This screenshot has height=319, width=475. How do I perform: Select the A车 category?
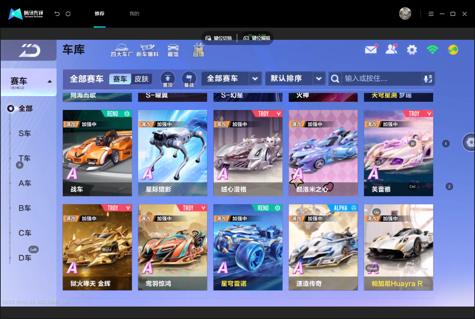pos(25,183)
